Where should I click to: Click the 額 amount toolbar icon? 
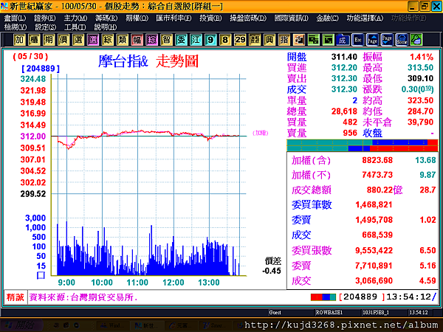pos(255,40)
